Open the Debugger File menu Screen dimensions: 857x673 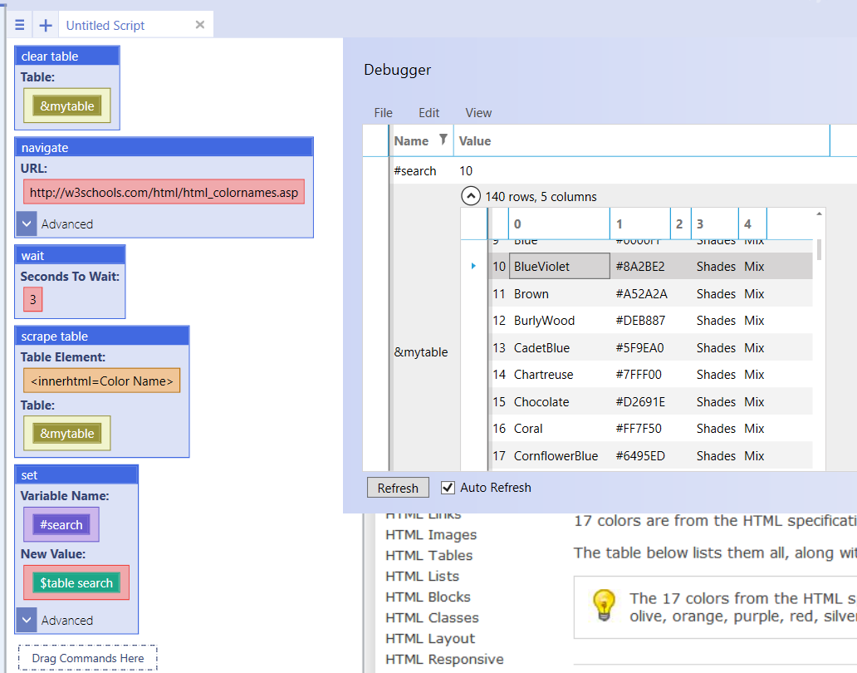(x=383, y=113)
